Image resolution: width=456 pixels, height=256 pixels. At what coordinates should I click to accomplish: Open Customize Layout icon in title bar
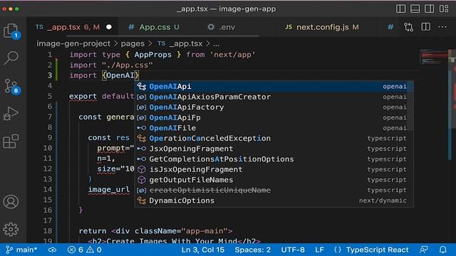click(444, 9)
